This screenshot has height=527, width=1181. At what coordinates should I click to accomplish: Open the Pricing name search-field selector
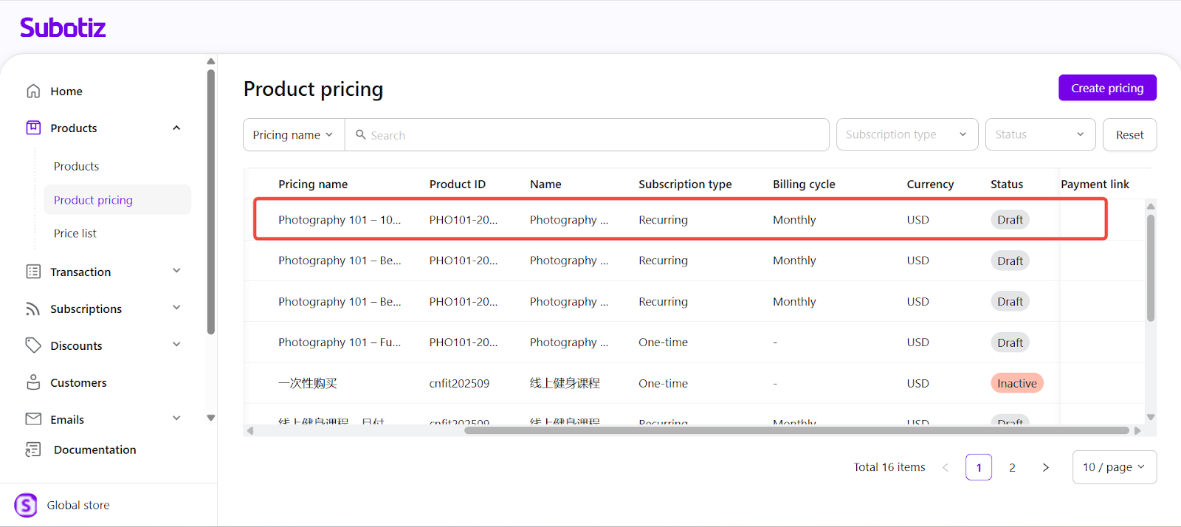click(293, 135)
